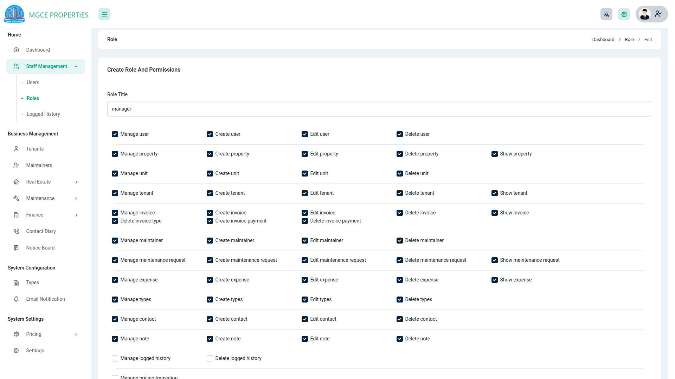Open the Logged History menu item
Screen dimensions: 675x379
43,114
